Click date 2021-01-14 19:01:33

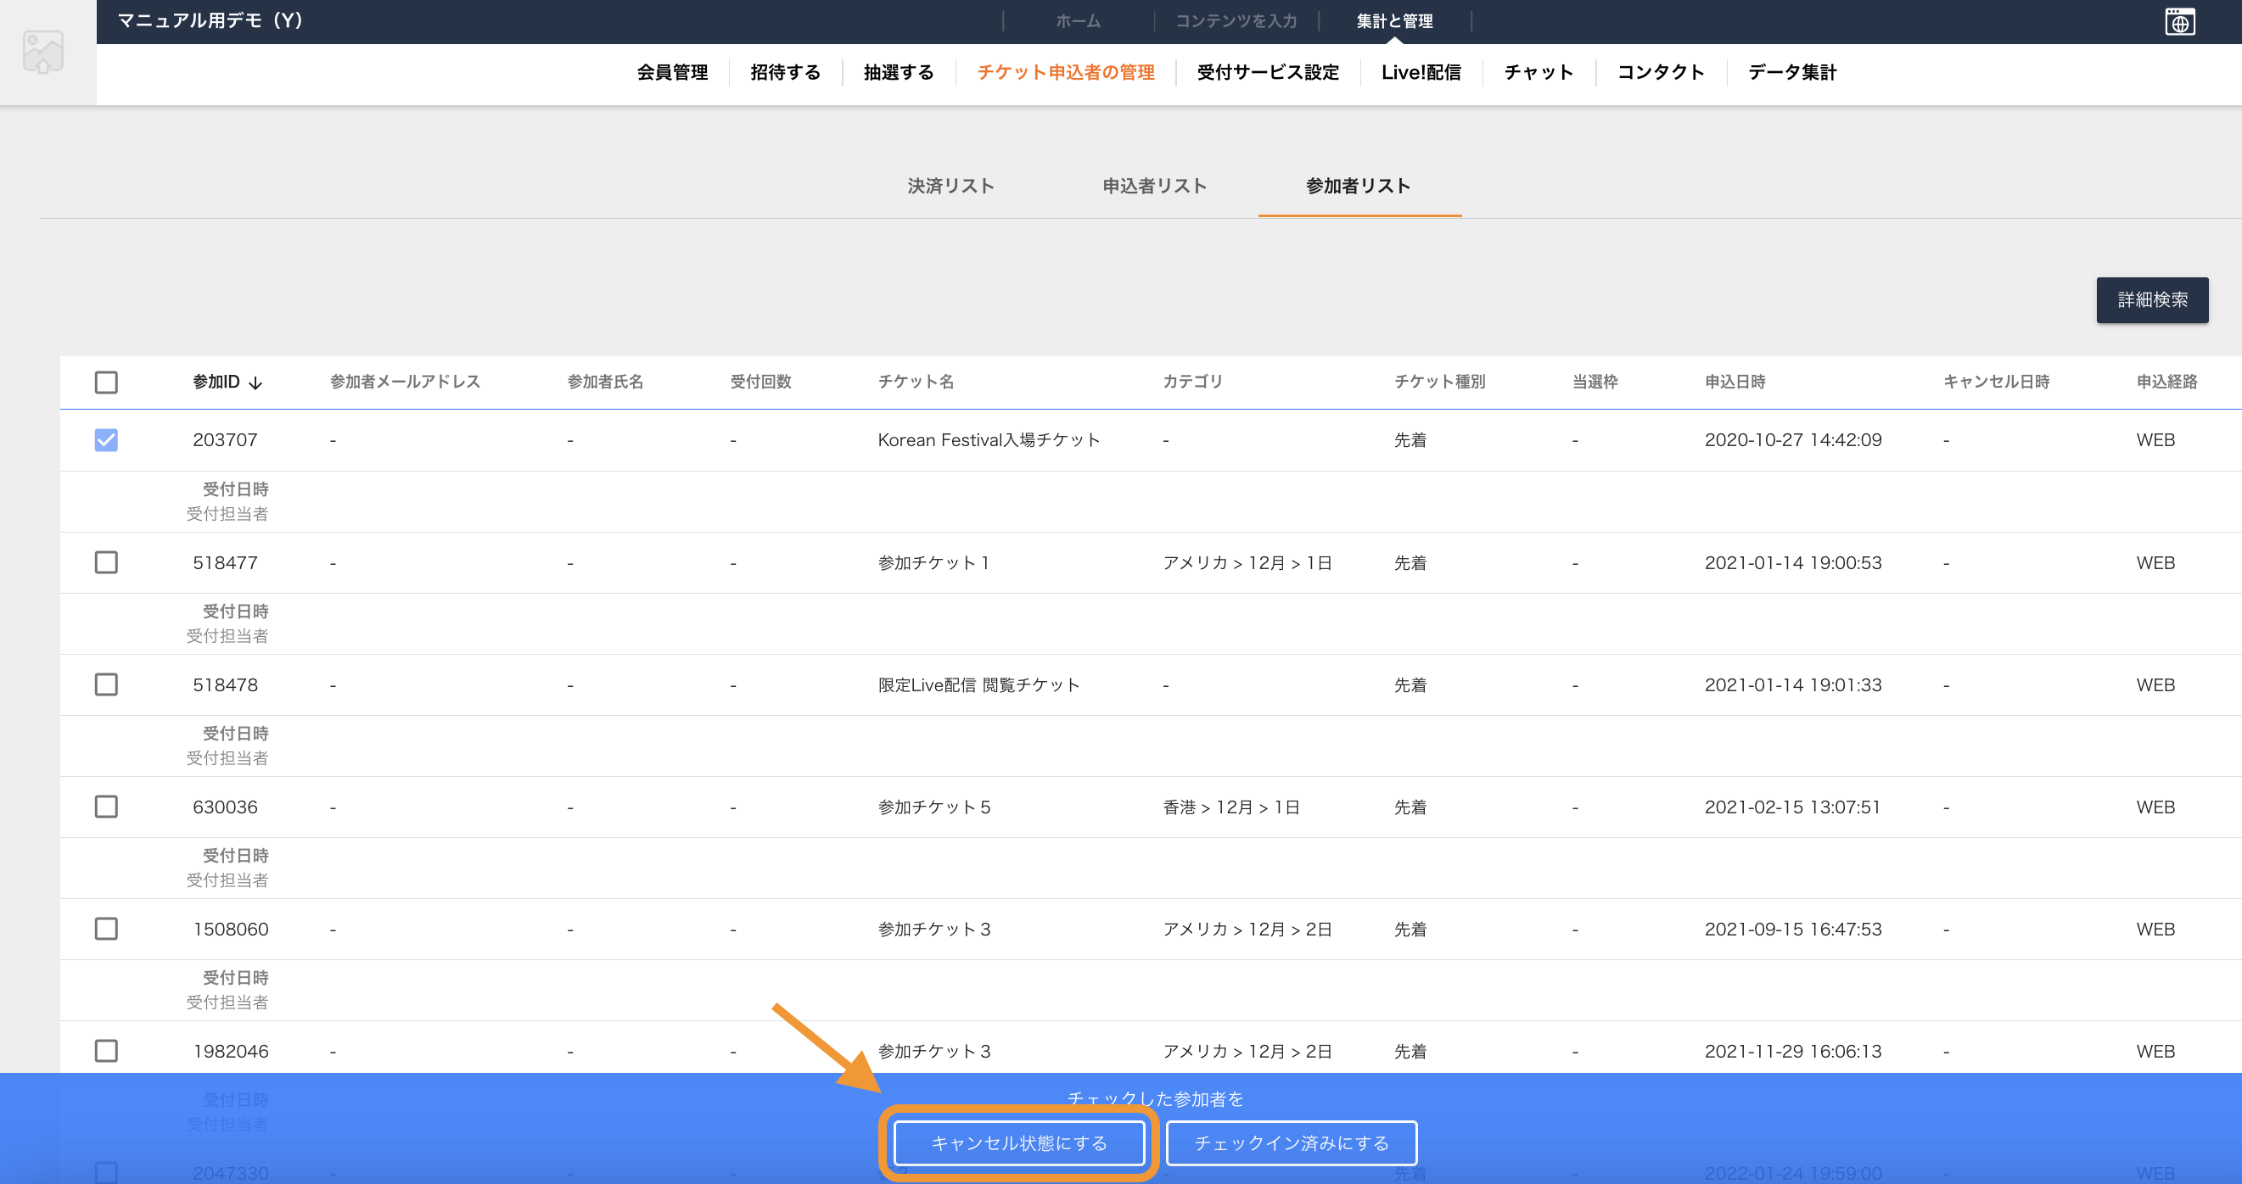click(x=1793, y=684)
